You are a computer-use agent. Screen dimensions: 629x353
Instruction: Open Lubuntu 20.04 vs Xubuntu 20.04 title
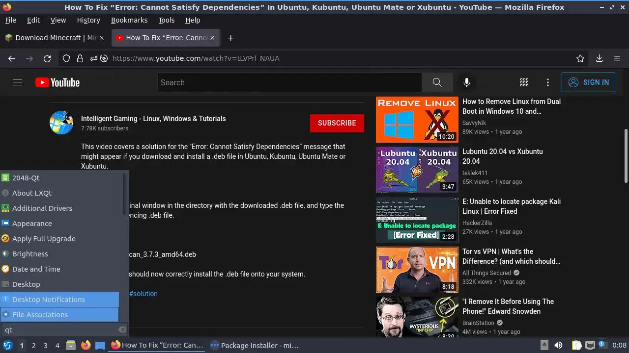503,156
